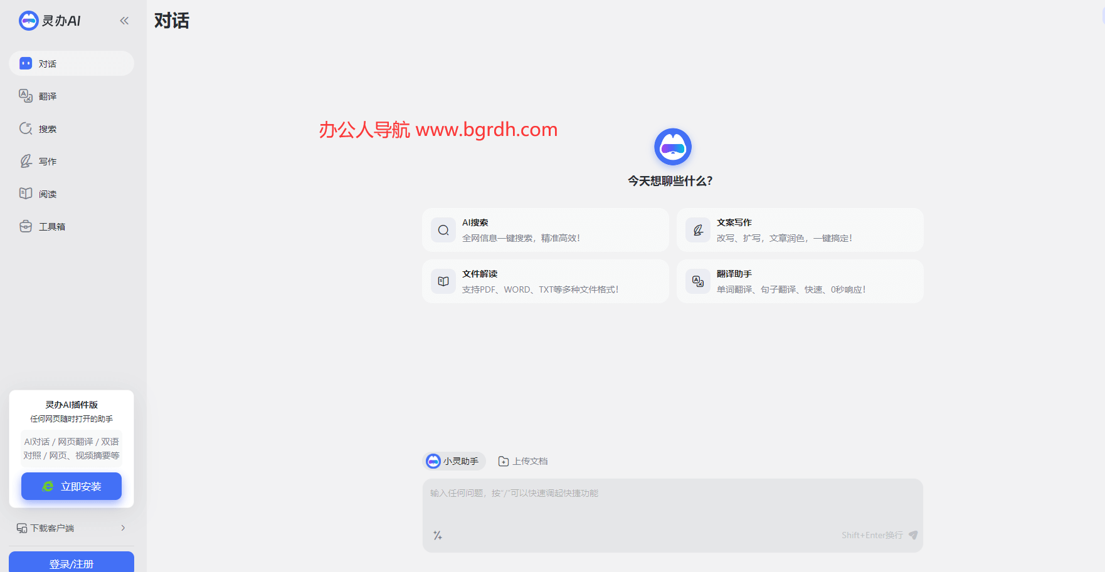Open the 搜索 (Search) sidebar icon

pos(25,128)
